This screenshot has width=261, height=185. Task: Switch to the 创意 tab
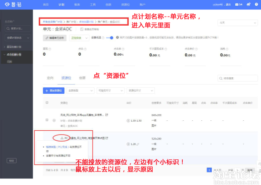click(82, 78)
